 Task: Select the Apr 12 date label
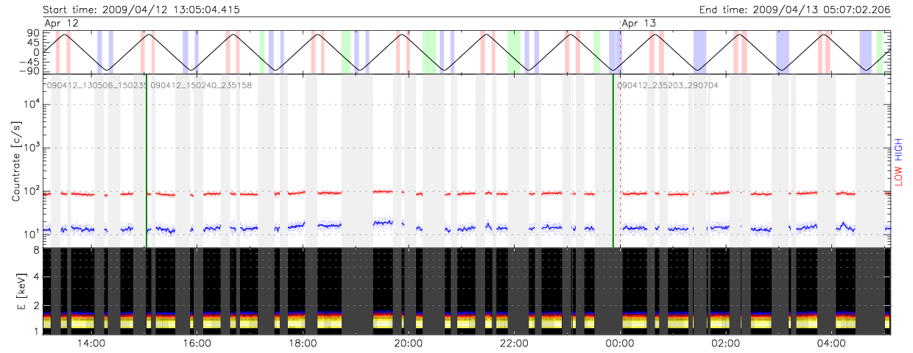(61, 24)
